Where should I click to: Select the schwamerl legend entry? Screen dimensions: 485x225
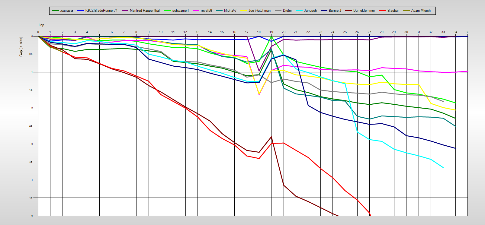coord(176,11)
